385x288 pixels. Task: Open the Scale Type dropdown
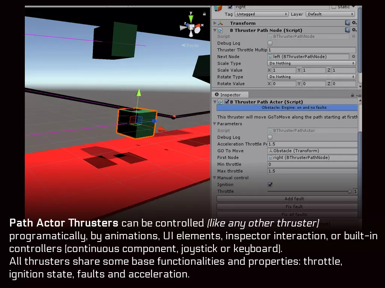[312, 63]
